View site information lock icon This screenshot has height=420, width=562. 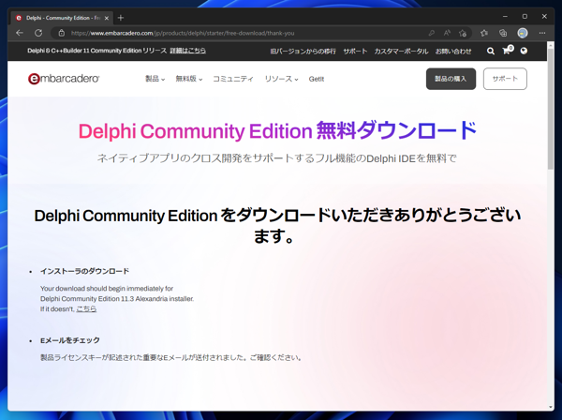[x=62, y=33]
